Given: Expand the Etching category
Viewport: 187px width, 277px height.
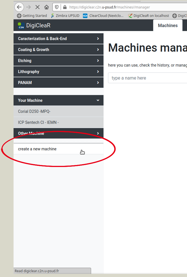Looking at the screenshot, I should pos(58,61).
